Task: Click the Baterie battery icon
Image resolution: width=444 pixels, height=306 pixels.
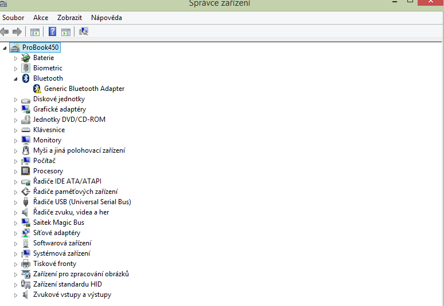Action: pyautogui.click(x=26, y=58)
